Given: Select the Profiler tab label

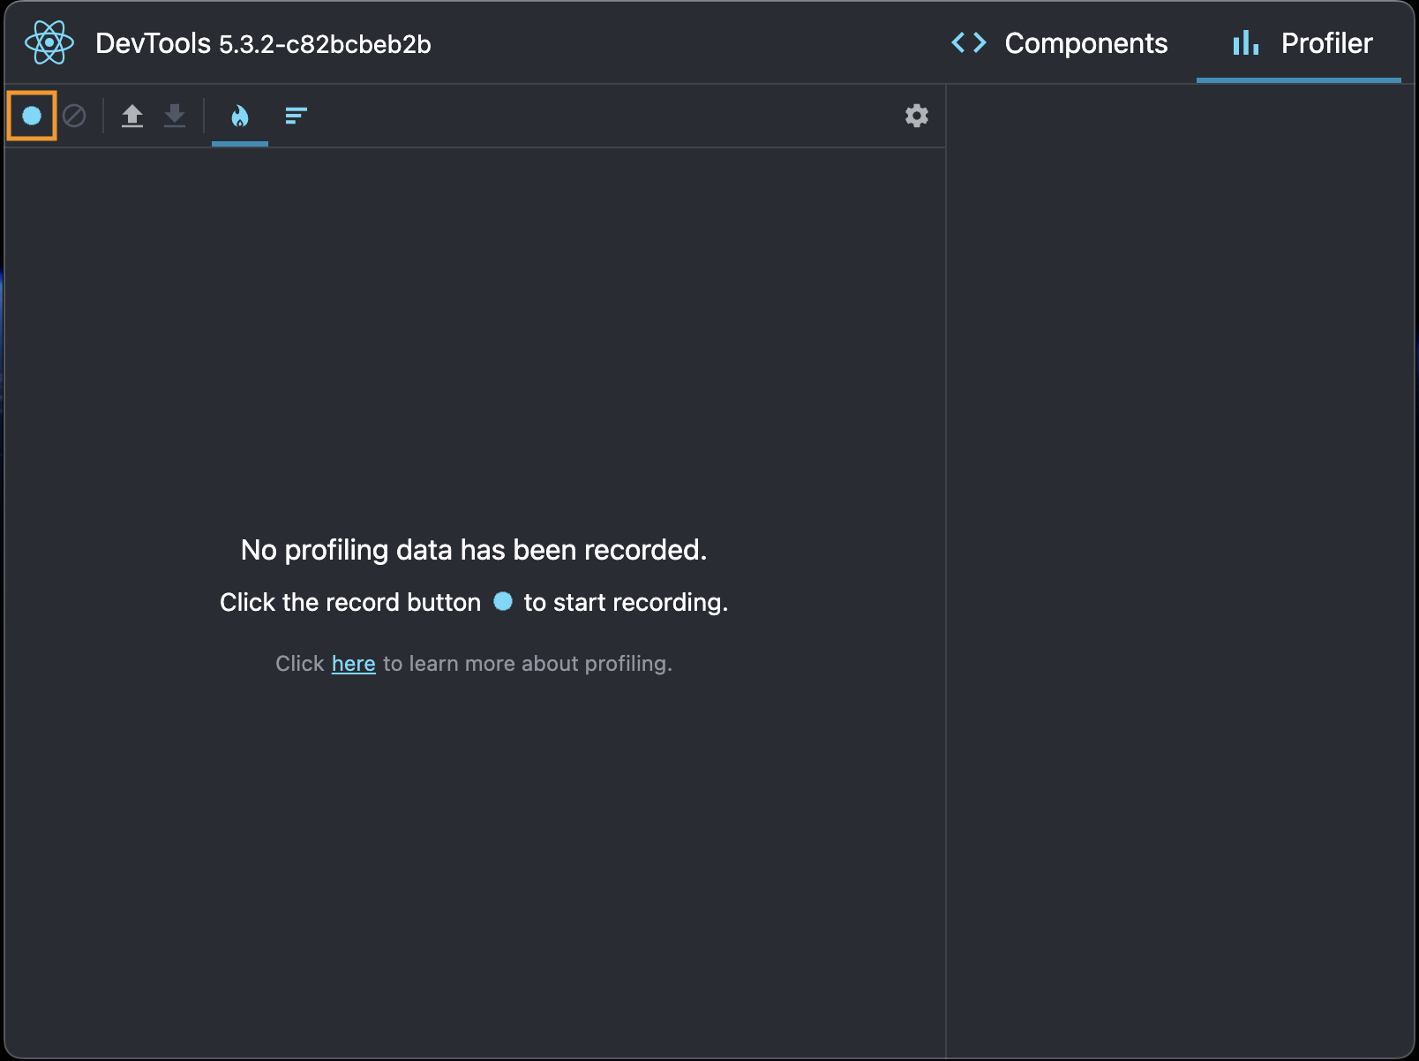Looking at the screenshot, I should (x=1326, y=43).
